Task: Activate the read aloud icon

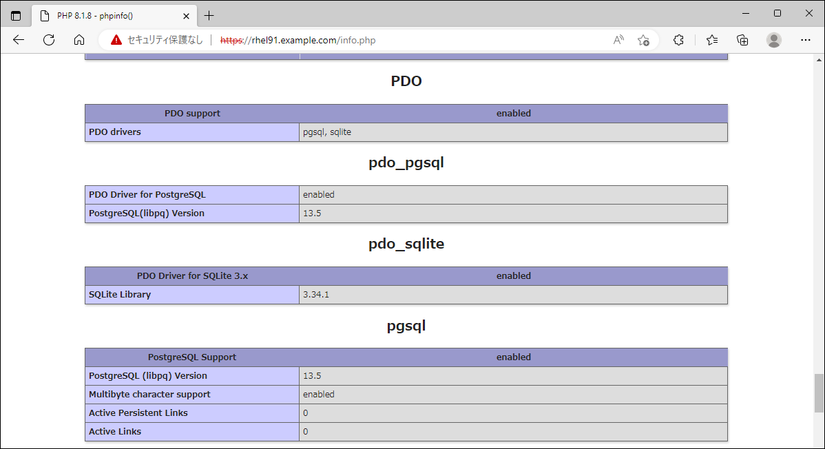Action: click(618, 40)
